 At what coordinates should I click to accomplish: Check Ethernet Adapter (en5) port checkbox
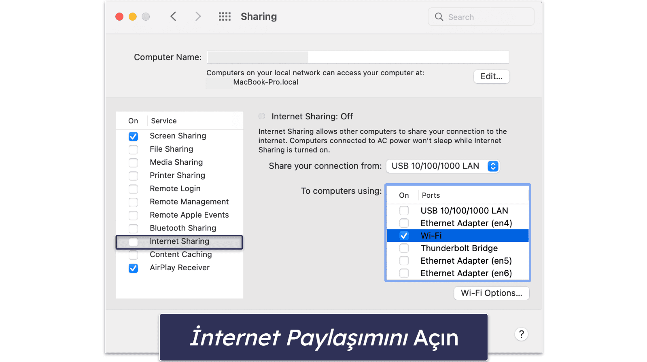pos(404,261)
